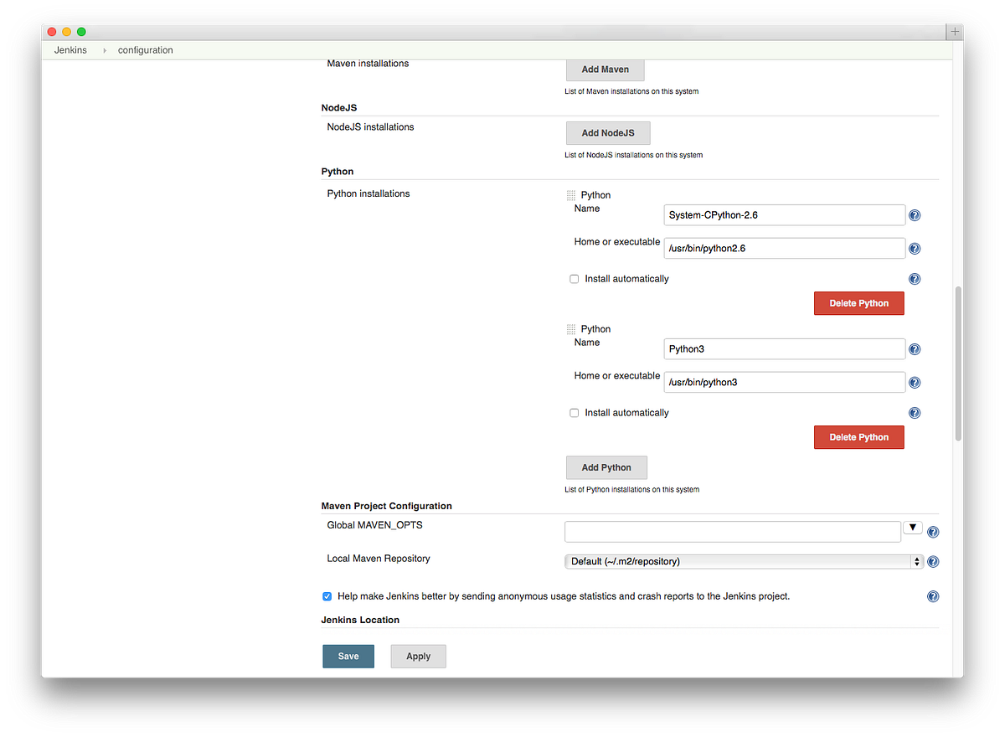Enable Install automatically for Python3

pos(574,412)
